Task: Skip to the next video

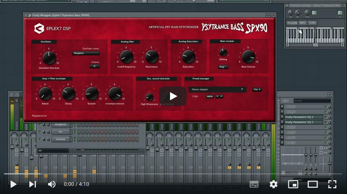Action: [33, 184]
